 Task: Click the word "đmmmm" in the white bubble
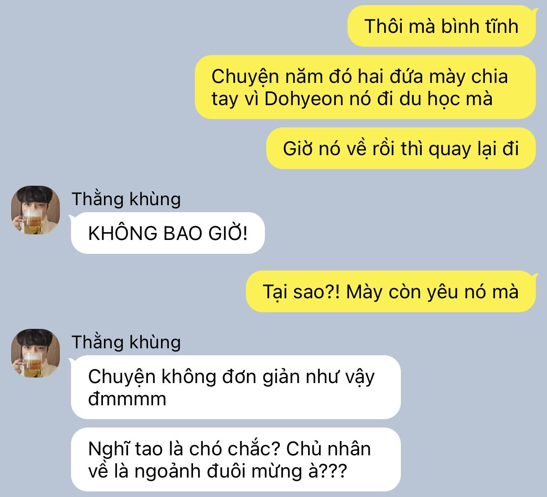(x=127, y=399)
